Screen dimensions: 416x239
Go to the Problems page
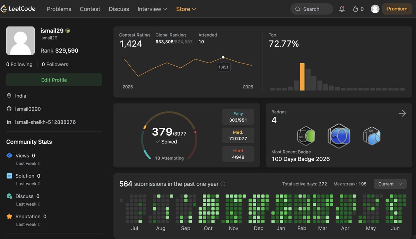(x=59, y=9)
